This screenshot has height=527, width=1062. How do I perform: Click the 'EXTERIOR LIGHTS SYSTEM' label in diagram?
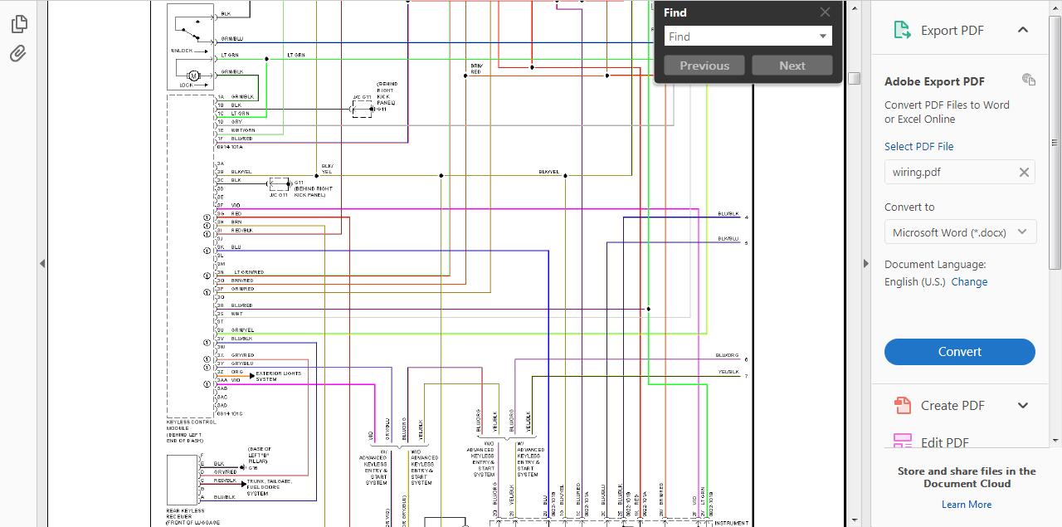(x=278, y=376)
